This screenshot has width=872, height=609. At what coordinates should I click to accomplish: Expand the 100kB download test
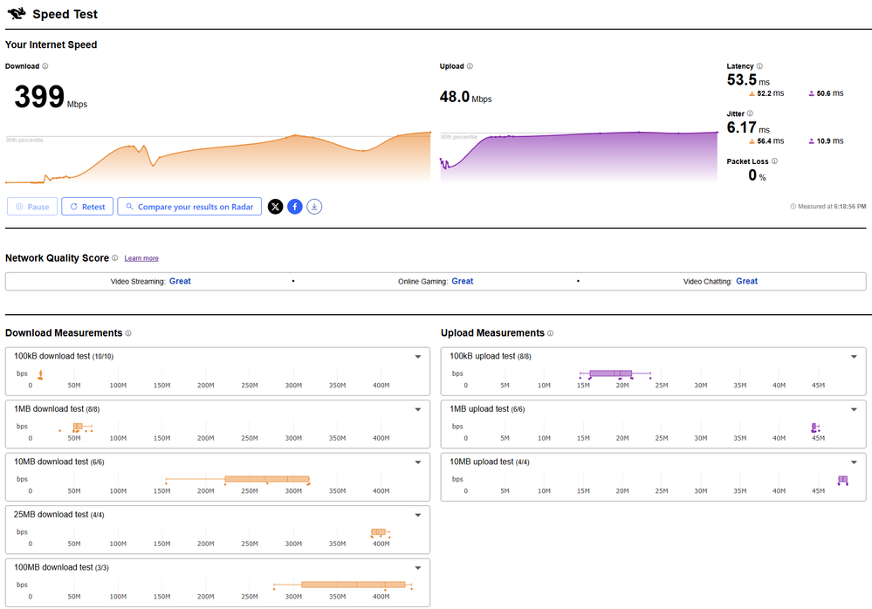(x=417, y=357)
